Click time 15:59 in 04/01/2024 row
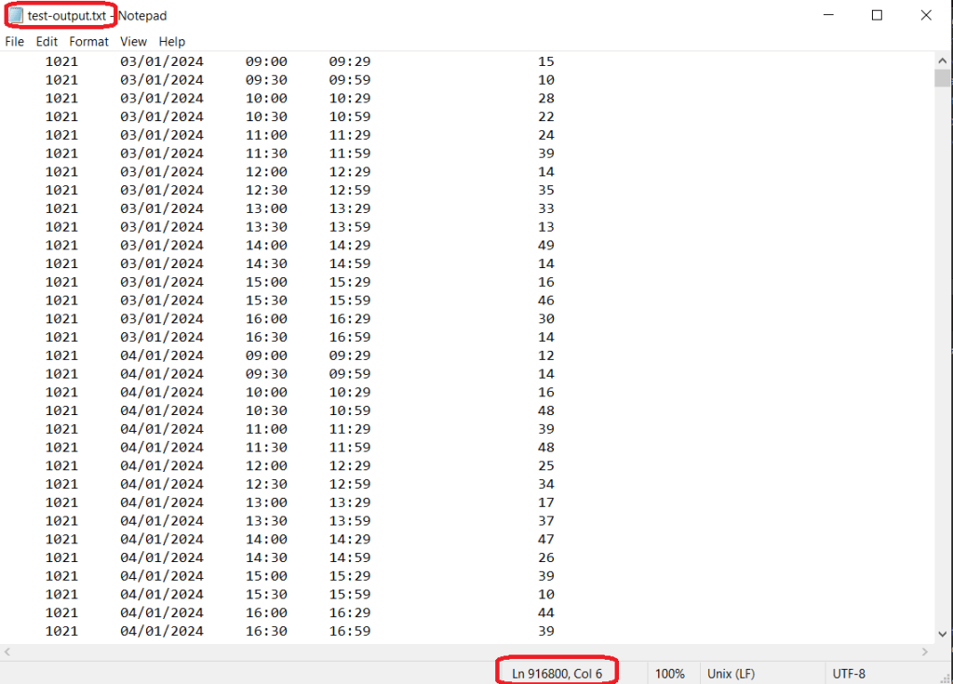 click(x=350, y=594)
